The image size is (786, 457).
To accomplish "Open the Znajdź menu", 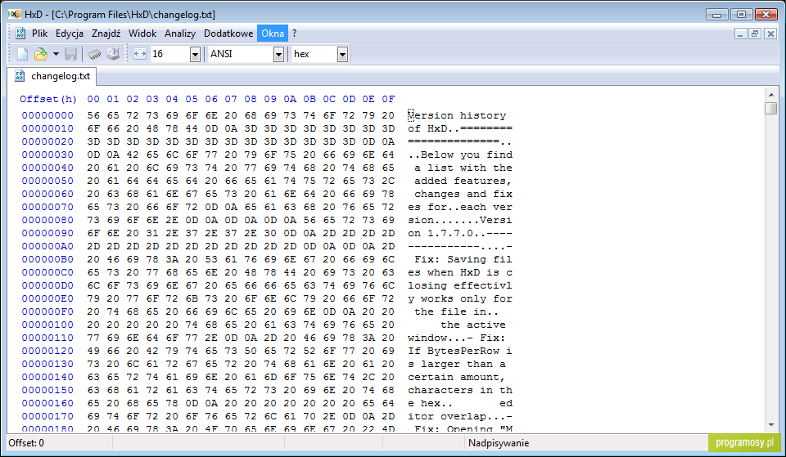I will [x=106, y=34].
